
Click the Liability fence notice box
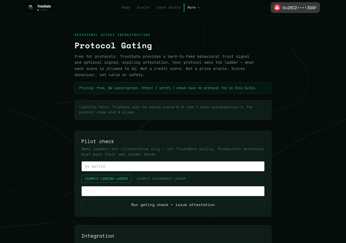[x=173, y=110]
